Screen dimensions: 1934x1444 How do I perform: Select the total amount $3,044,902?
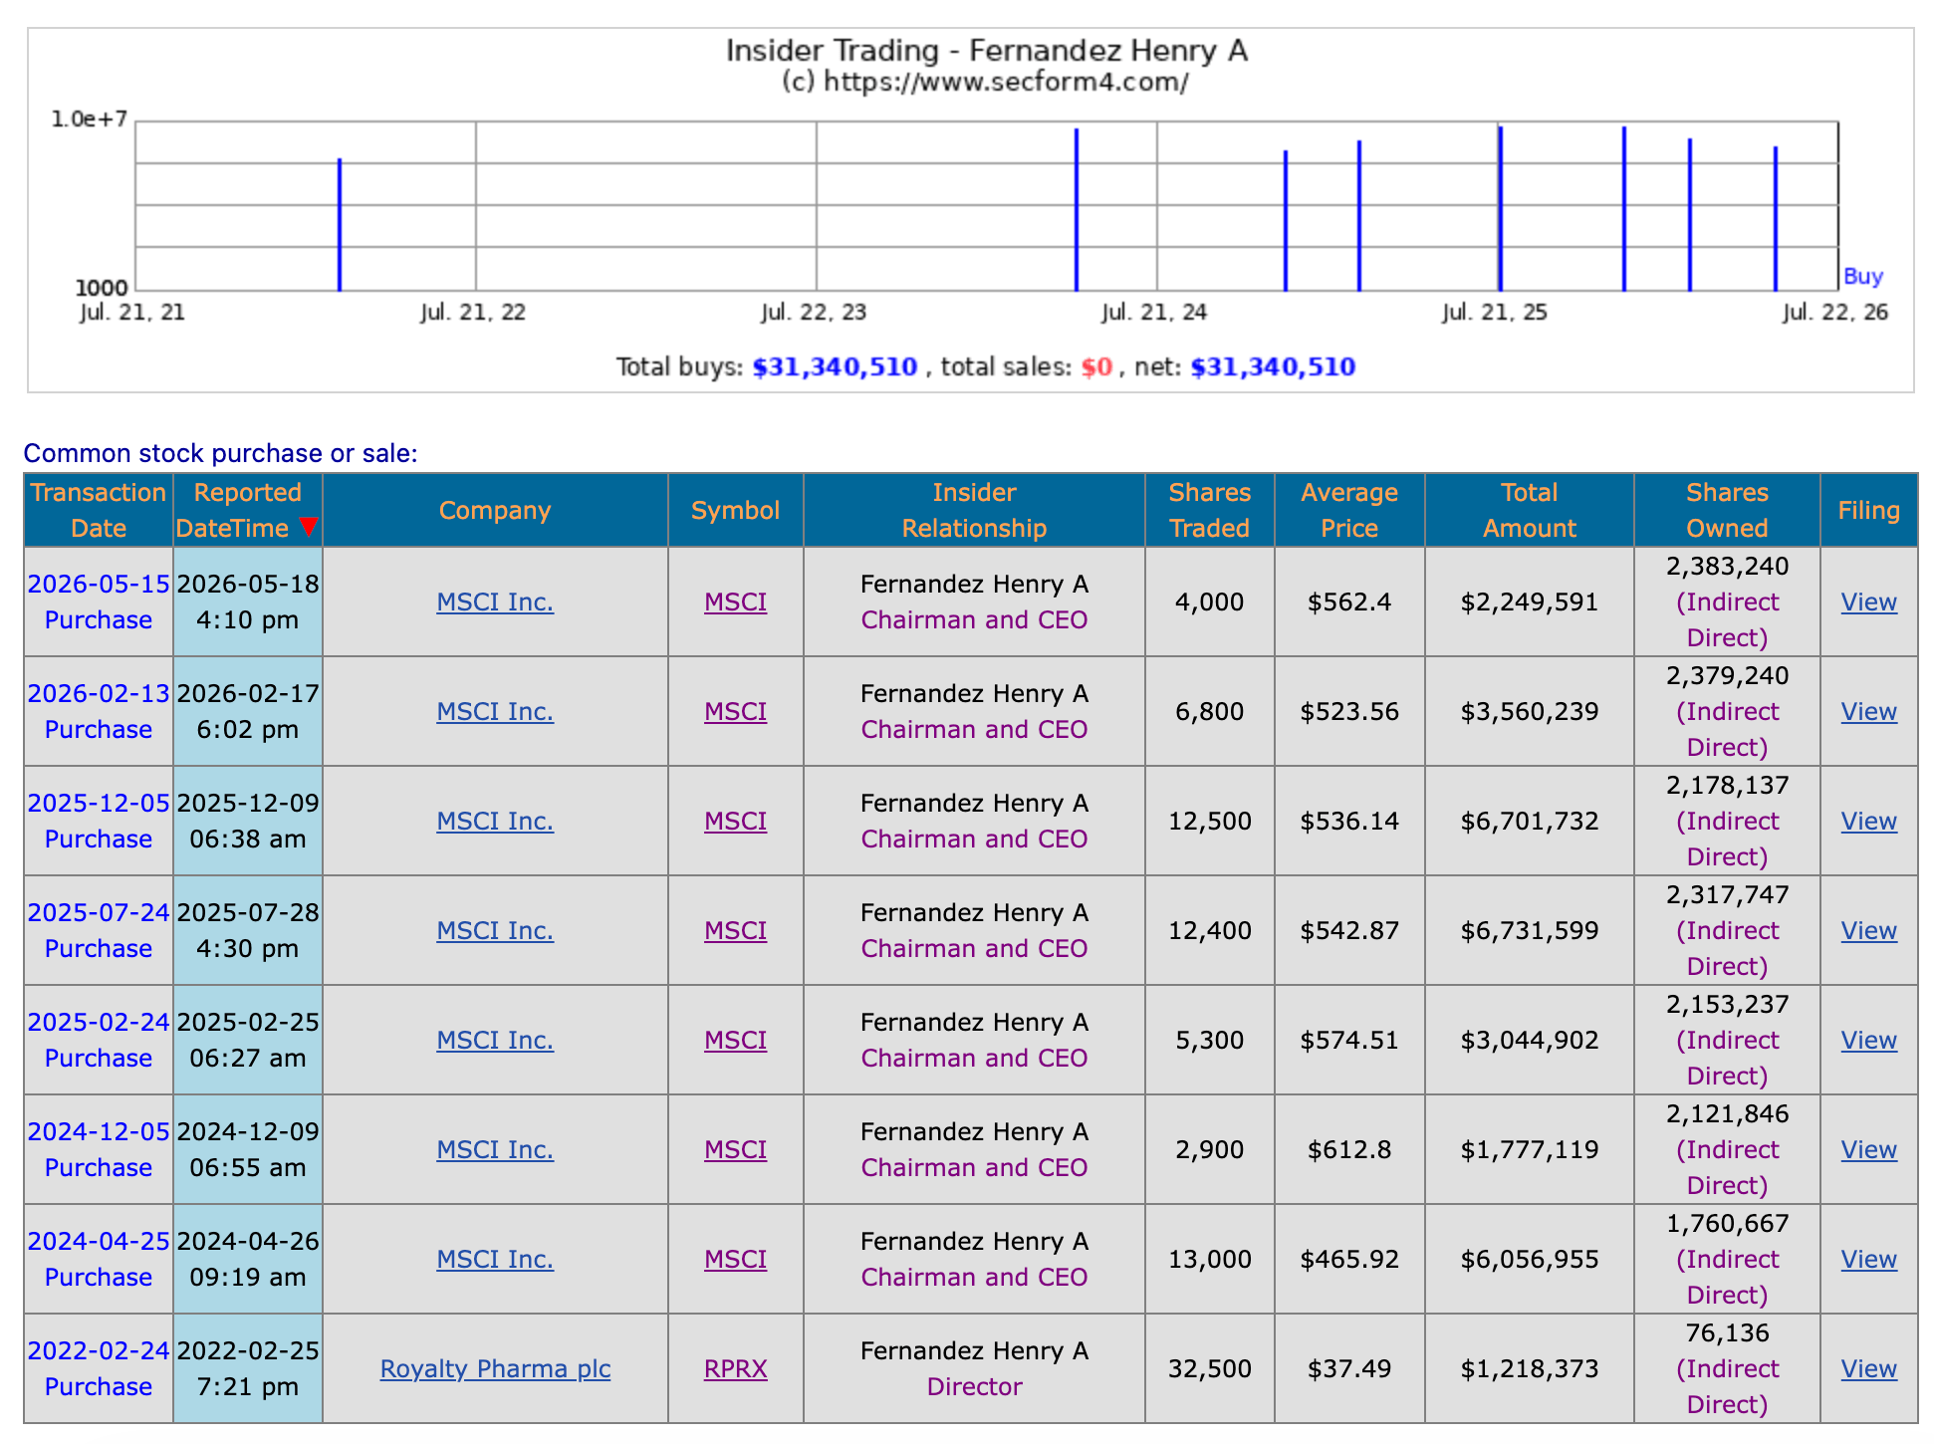[x=1530, y=1040]
